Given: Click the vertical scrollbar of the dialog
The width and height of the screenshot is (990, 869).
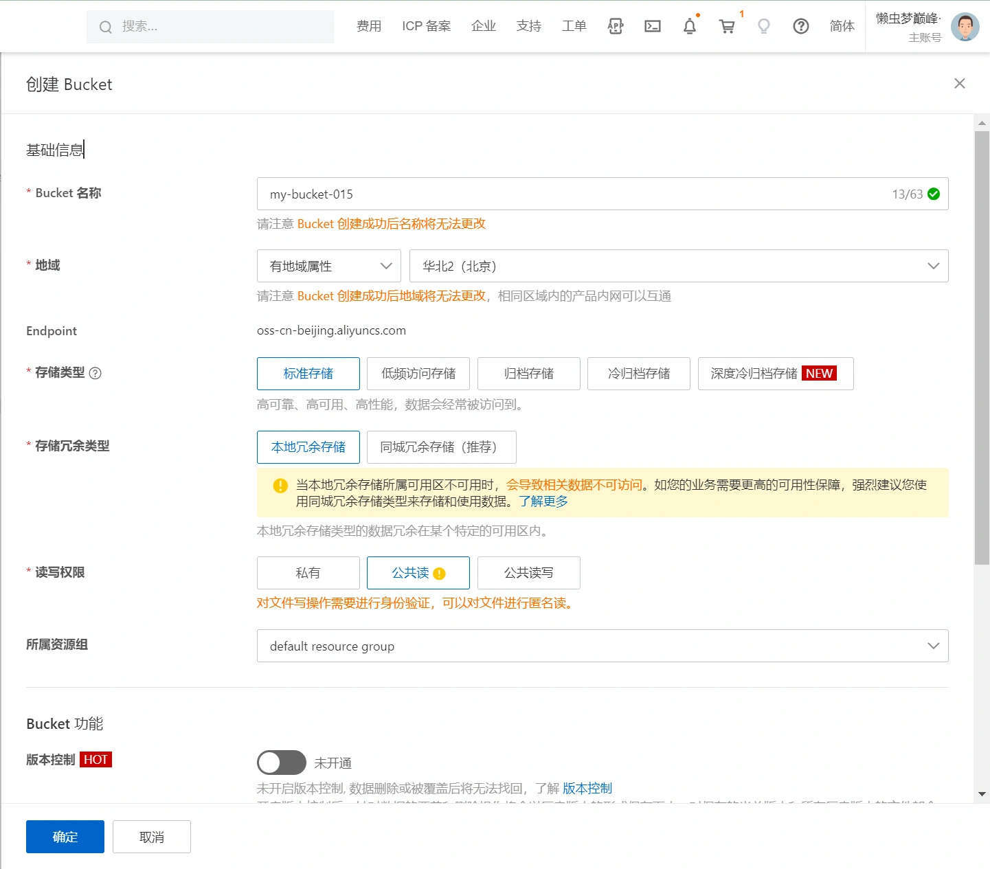Looking at the screenshot, I should click(982, 343).
